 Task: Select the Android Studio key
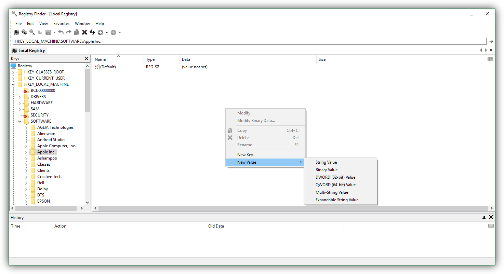(51, 140)
